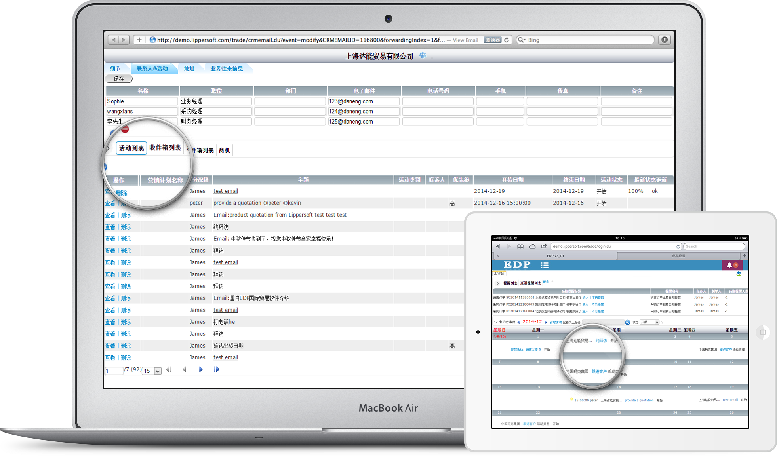Expand the 提醒列表 section chevron
Viewport: 777px width, 458px height.
[x=497, y=283]
